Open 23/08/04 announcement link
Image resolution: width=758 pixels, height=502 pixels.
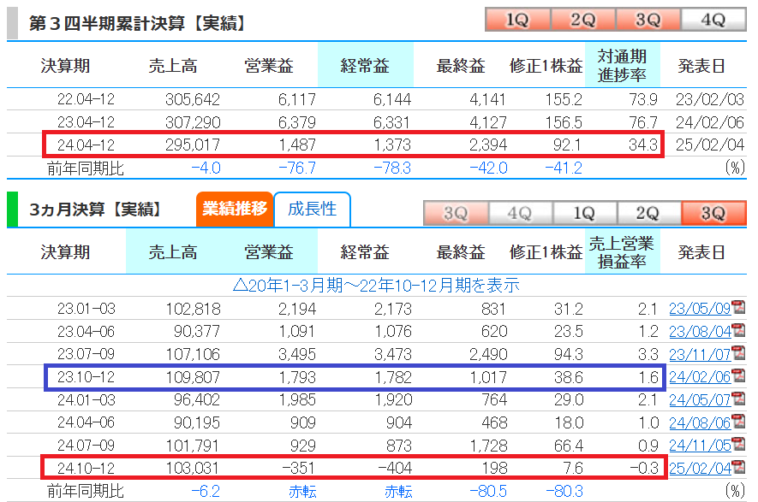[x=700, y=332]
